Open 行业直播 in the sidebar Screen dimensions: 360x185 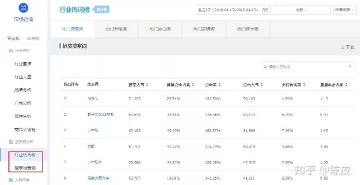point(23,64)
